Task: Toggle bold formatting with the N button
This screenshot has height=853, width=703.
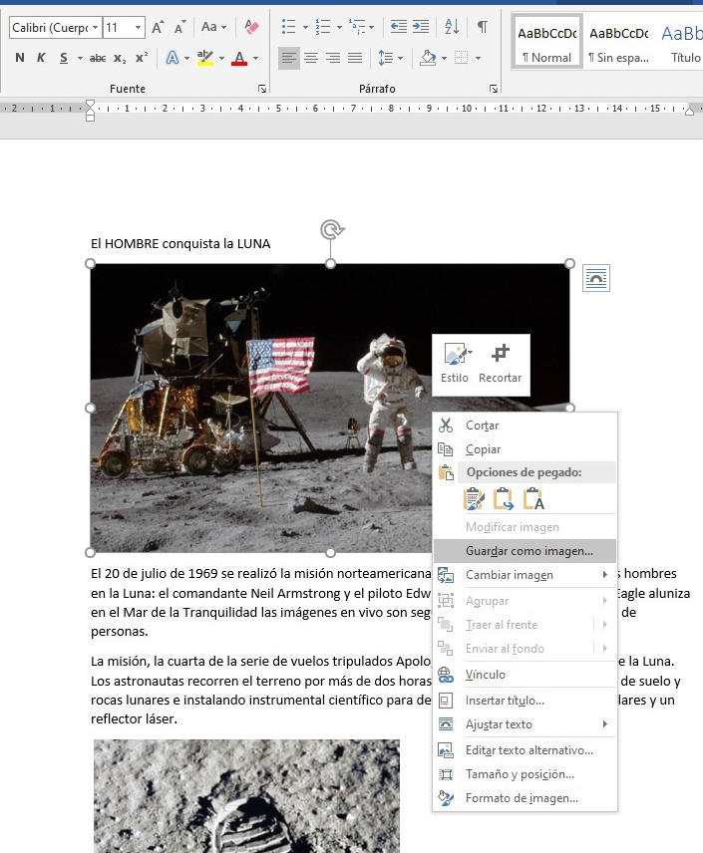Action: coord(19,58)
